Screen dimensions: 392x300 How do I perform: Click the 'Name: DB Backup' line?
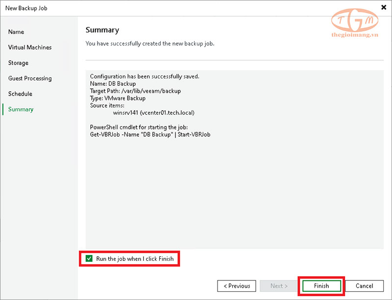point(113,84)
